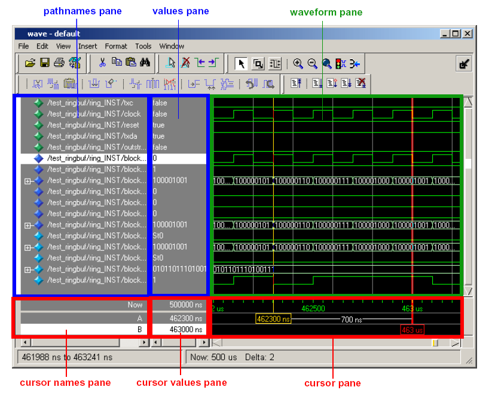Click the 462300 ns cursor A value
Image resolution: width=492 pixels, height=396 pixels.
tap(186, 318)
